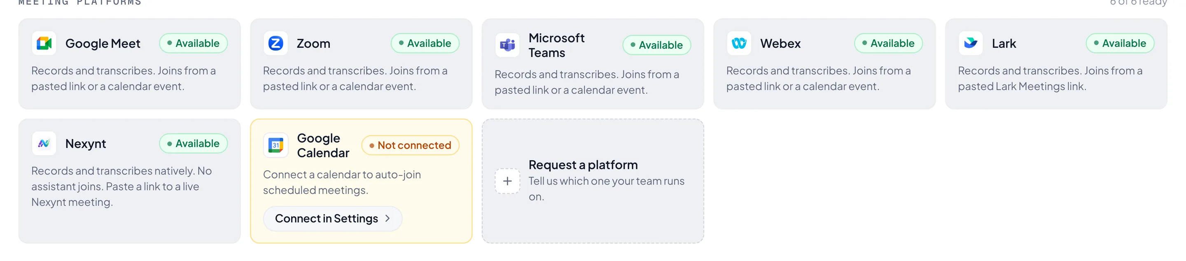Click the Google Meet title text
Screen dimensions: 1186x261
point(103,43)
